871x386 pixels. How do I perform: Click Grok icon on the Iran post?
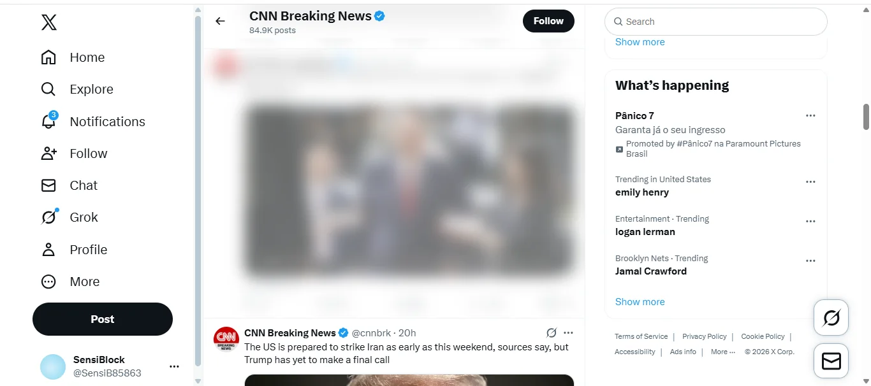coord(552,332)
